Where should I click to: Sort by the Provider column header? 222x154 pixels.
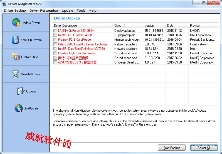click(x=203, y=26)
